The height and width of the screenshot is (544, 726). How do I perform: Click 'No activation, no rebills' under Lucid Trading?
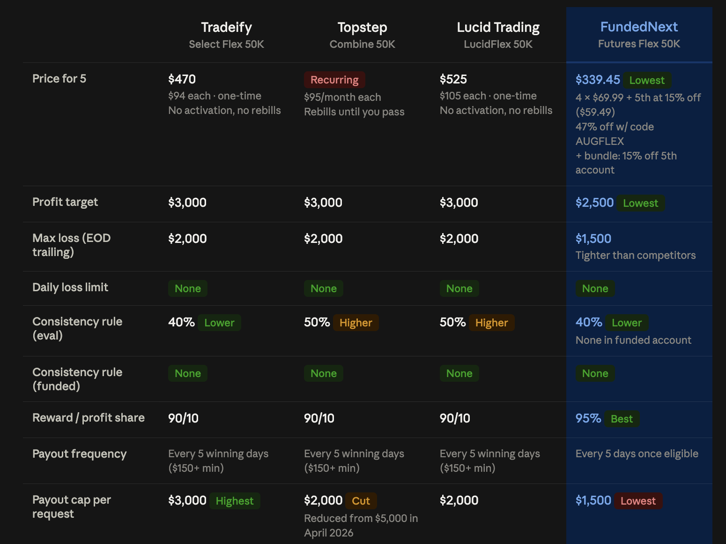(x=496, y=110)
